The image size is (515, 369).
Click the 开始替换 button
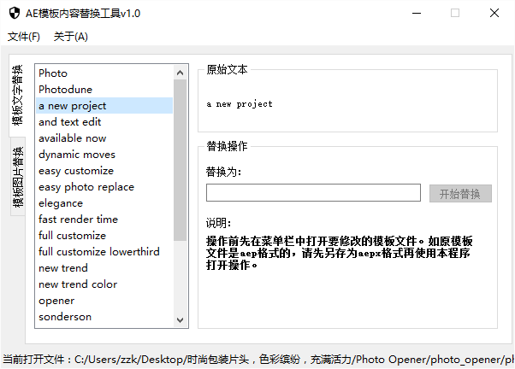460,194
